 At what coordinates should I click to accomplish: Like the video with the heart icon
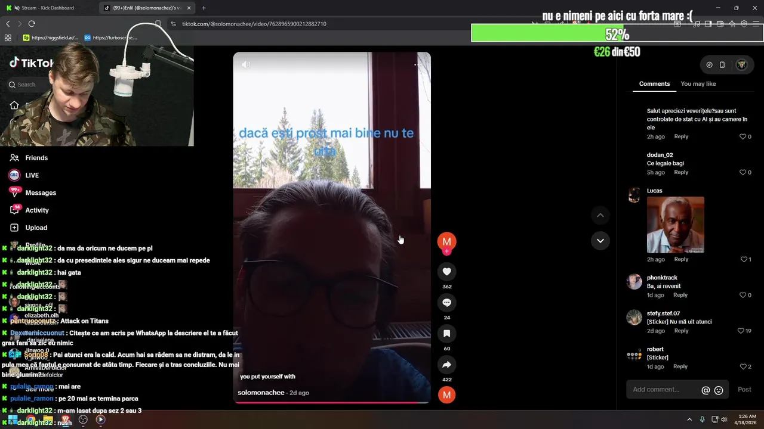(x=446, y=272)
